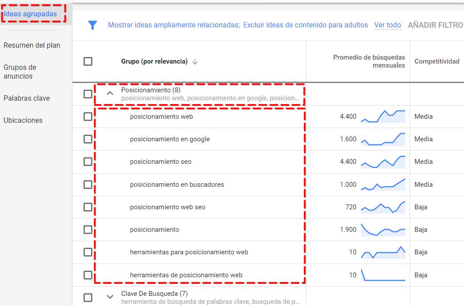
Task: Tick the select-all checkbox in the table header
Action: tap(88, 61)
